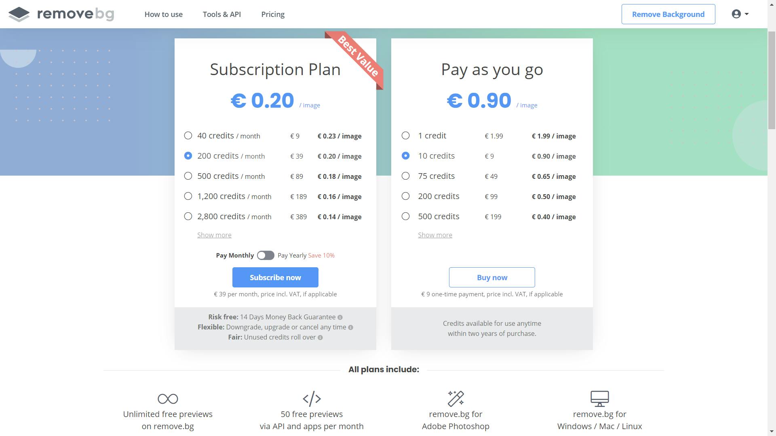Select the 500 credits per month subscription
The height and width of the screenshot is (436, 776).
pyautogui.click(x=188, y=176)
